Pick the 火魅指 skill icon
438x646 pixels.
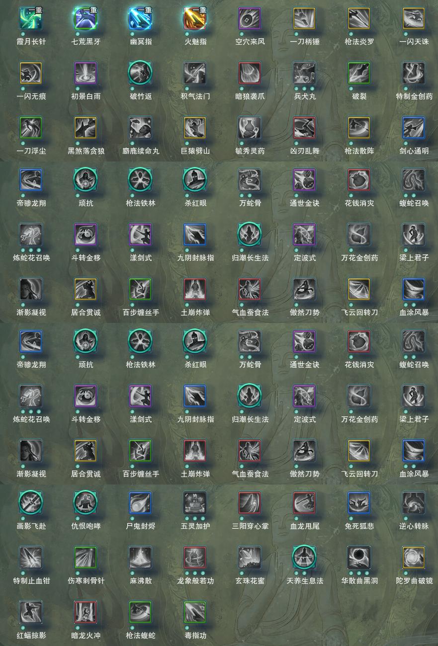point(195,18)
